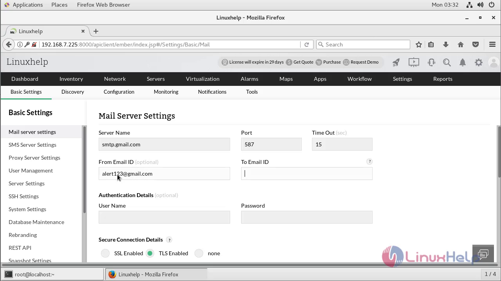Bookmark this page with the star icon
Image resolution: width=501 pixels, height=281 pixels.
coord(419,44)
